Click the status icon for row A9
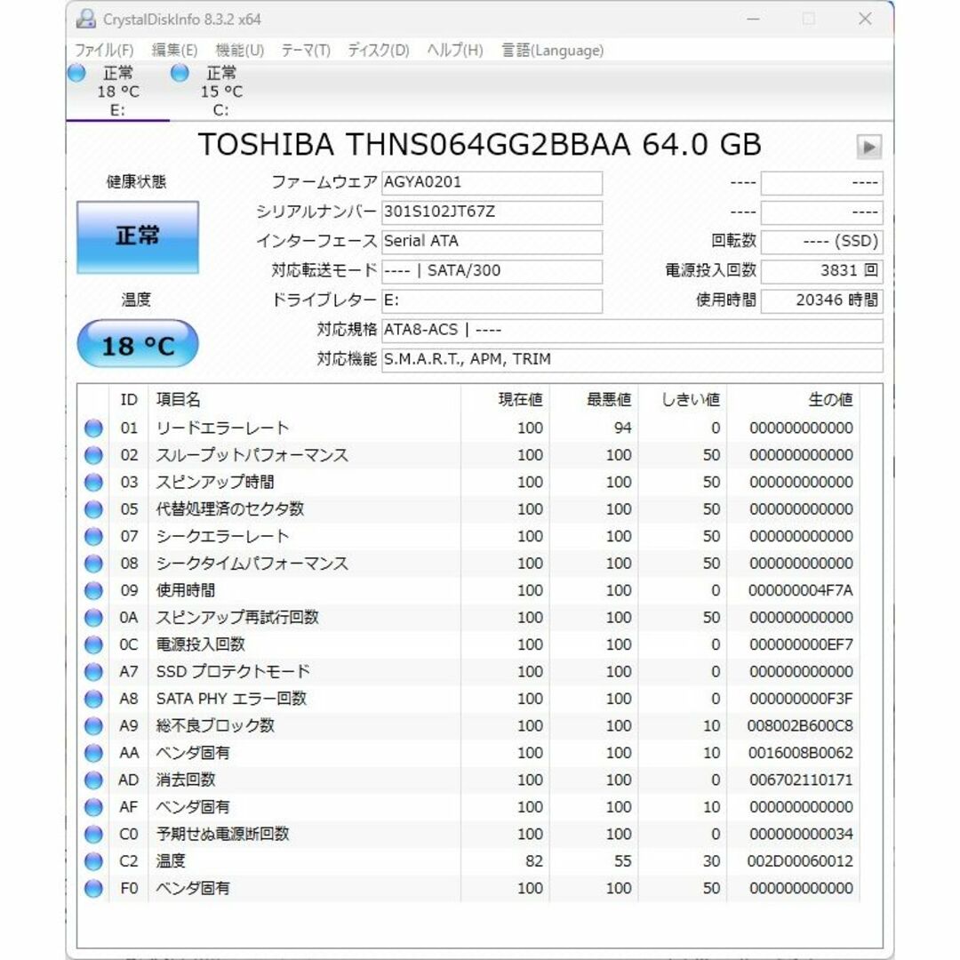Viewport: 960px width, 960px height. tap(93, 725)
